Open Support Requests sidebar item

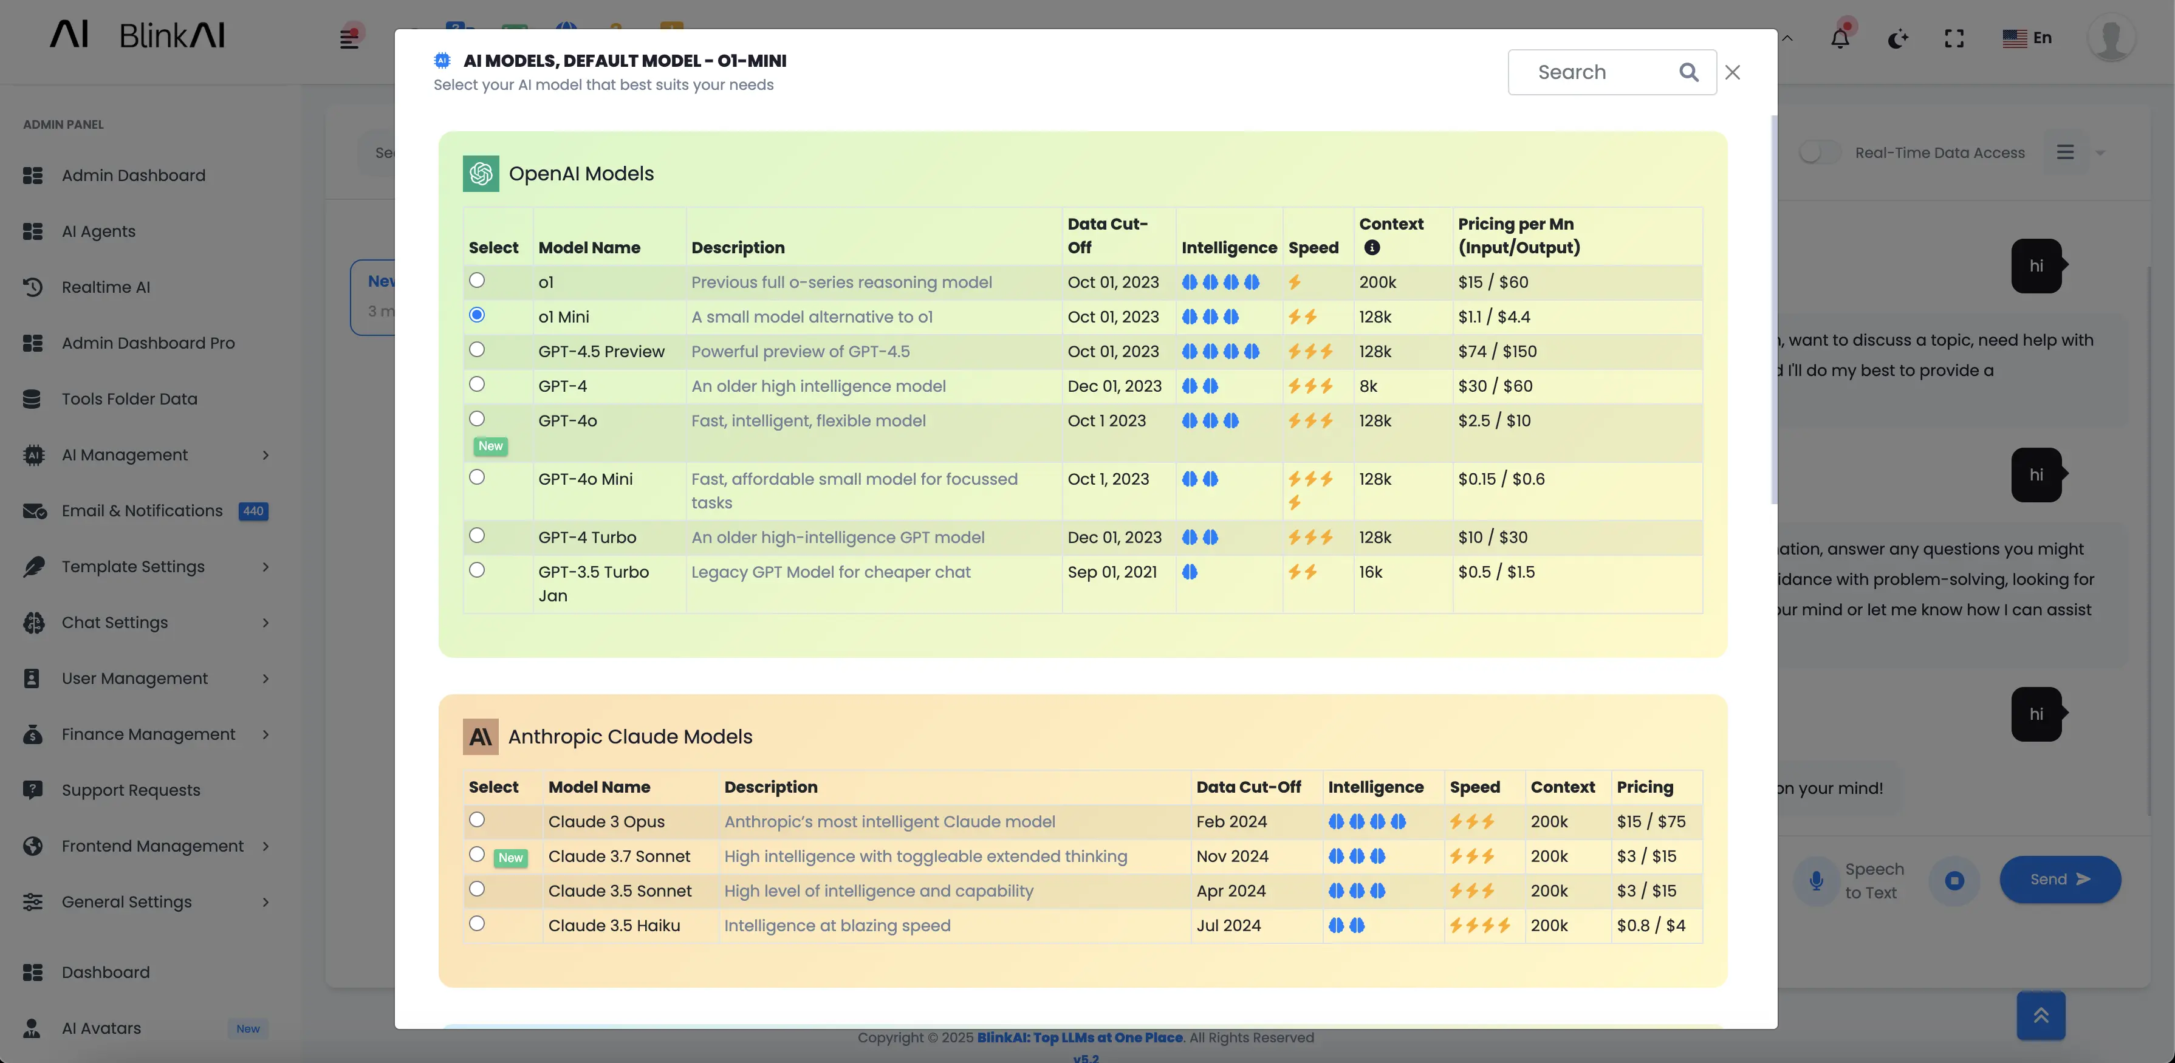tap(131, 790)
